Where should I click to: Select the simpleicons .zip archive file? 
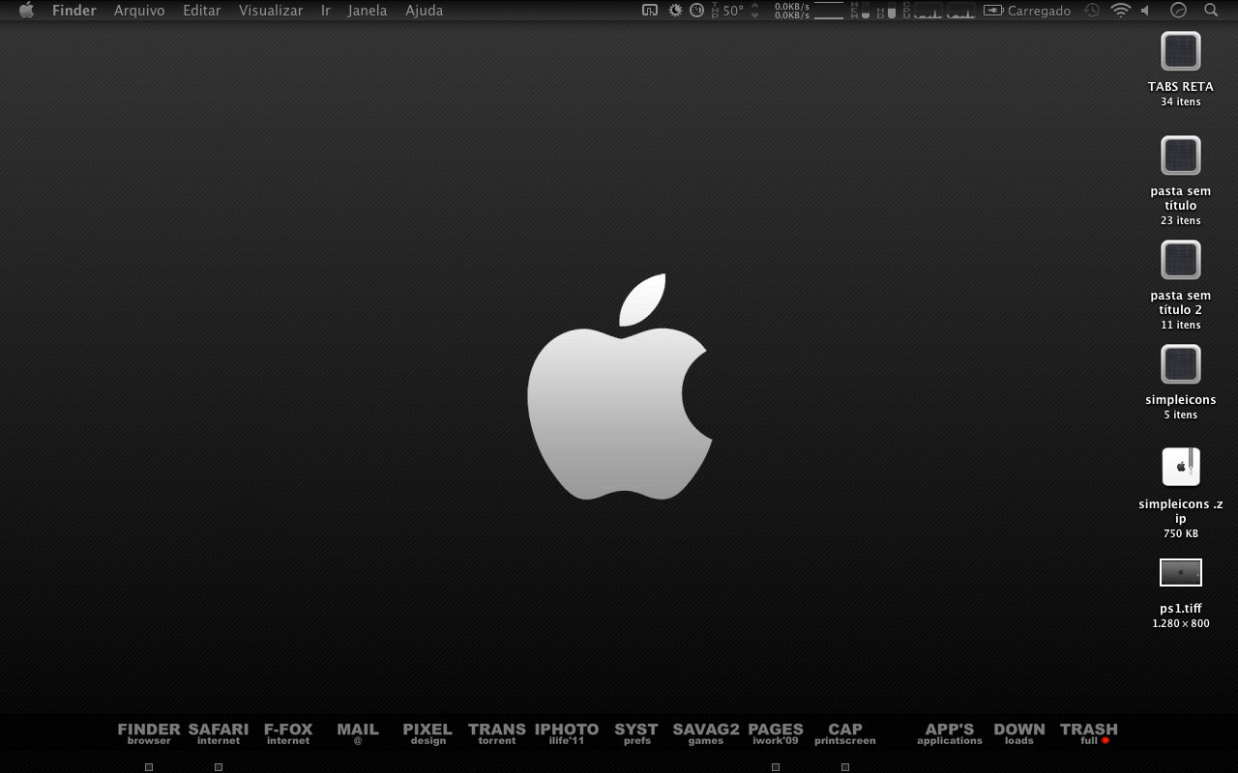pyautogui.click(x=1181, y=468)
